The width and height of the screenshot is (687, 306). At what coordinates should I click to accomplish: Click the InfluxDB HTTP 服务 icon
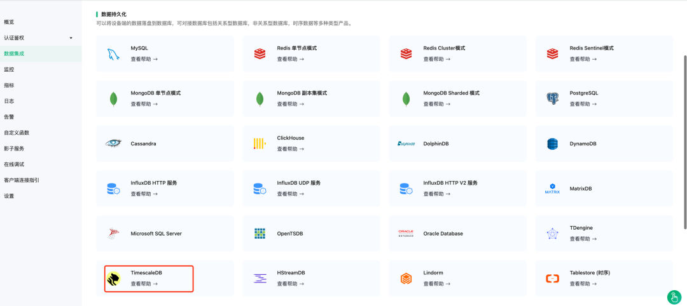(x=113, y=189)
